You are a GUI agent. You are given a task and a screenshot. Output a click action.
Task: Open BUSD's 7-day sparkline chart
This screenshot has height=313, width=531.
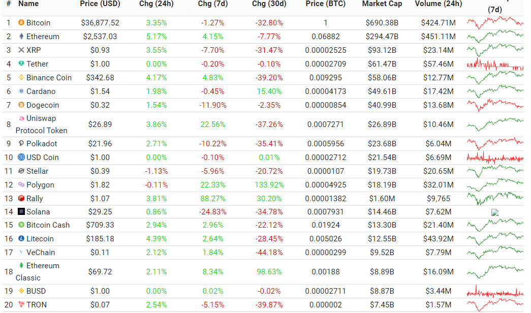495,291
